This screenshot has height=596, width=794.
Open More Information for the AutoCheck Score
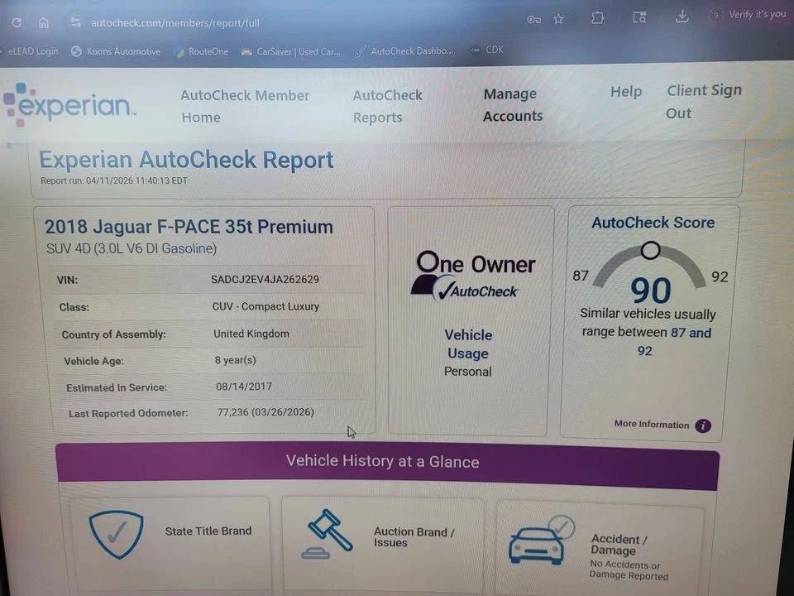[651, 424]
